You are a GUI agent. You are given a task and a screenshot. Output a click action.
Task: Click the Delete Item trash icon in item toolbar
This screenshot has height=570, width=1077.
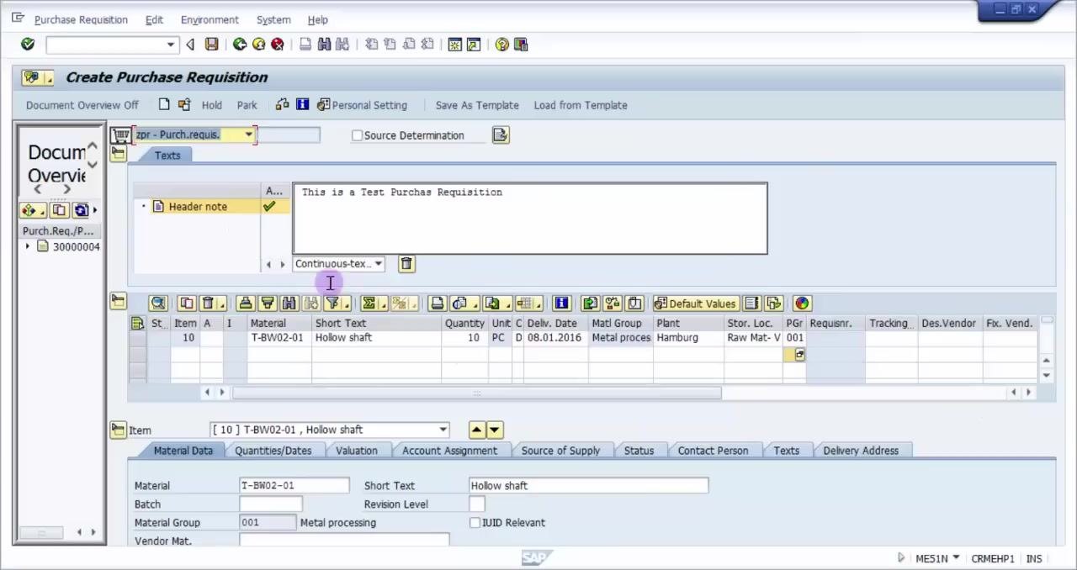[x=208, y=303]
